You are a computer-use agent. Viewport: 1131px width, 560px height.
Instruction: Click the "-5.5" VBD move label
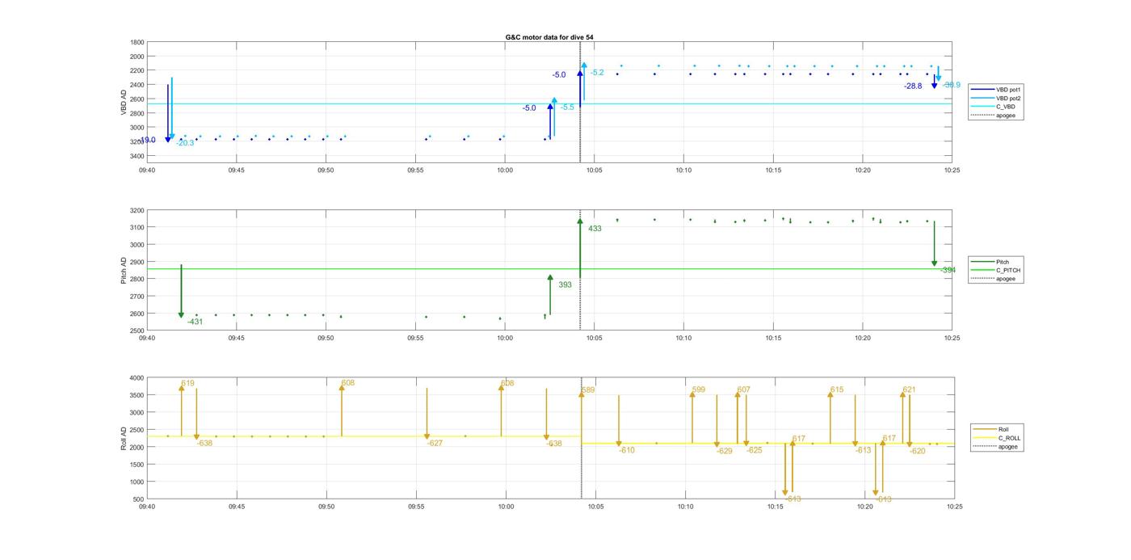click(567, 107)
